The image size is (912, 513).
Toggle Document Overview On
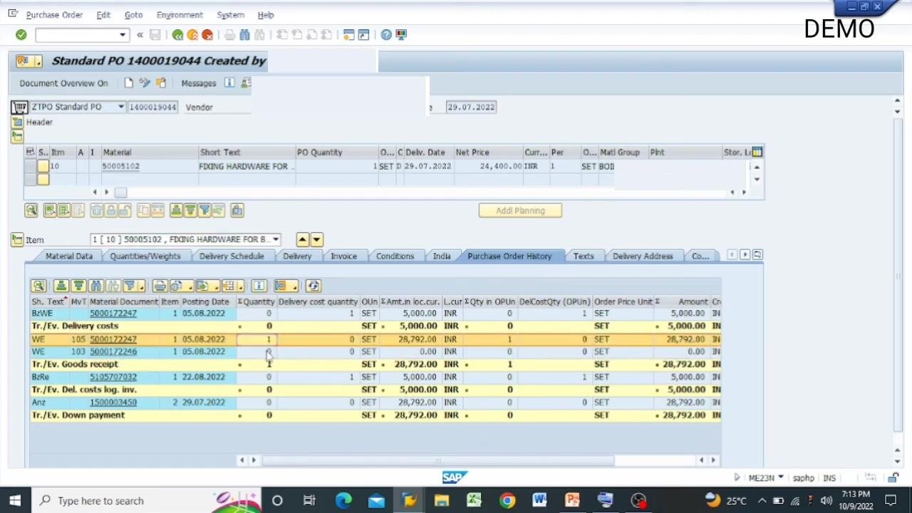63,83
